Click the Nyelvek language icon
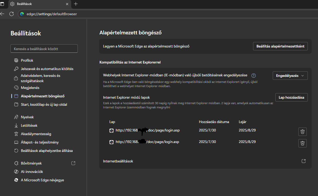Viewport: 318px width, 196px height. [x=16, y=117]
